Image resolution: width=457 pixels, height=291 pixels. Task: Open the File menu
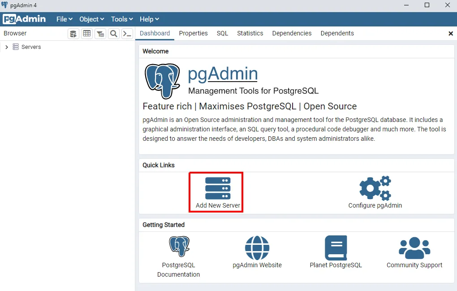[65, 19]
